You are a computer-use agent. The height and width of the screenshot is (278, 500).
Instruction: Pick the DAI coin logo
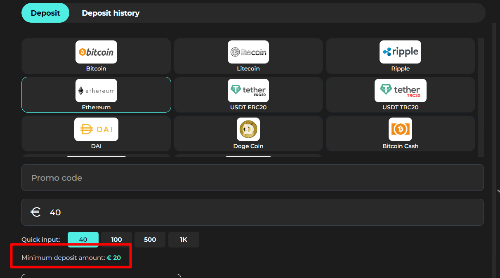96,130
